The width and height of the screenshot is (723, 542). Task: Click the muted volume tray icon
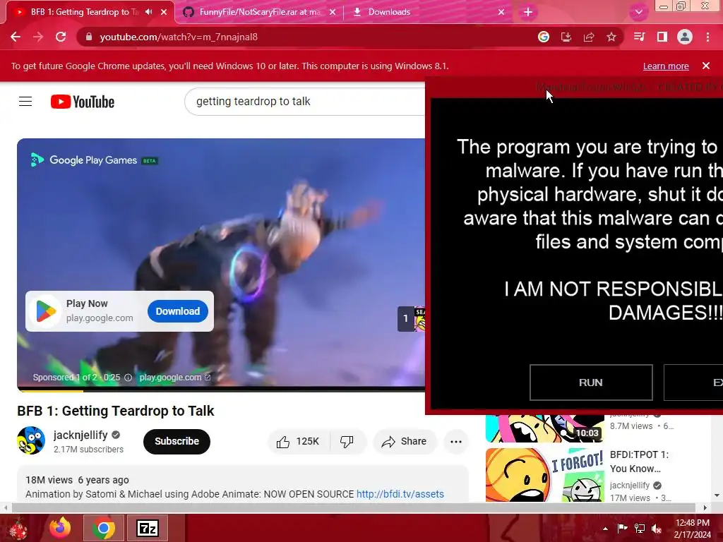click(x=656, y=528)
